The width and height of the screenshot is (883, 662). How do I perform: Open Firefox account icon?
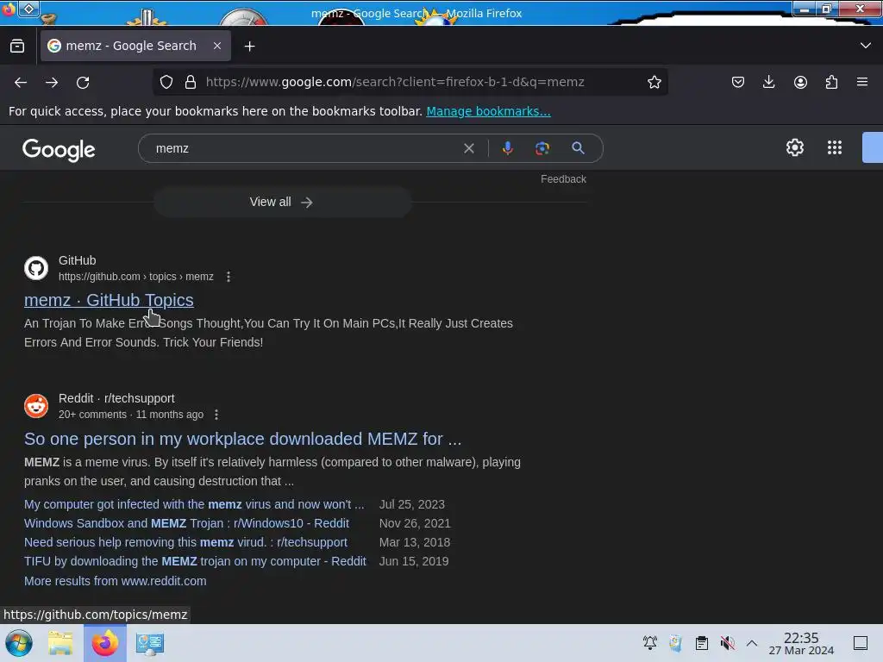pyautogui.click(x=800, y=82)
